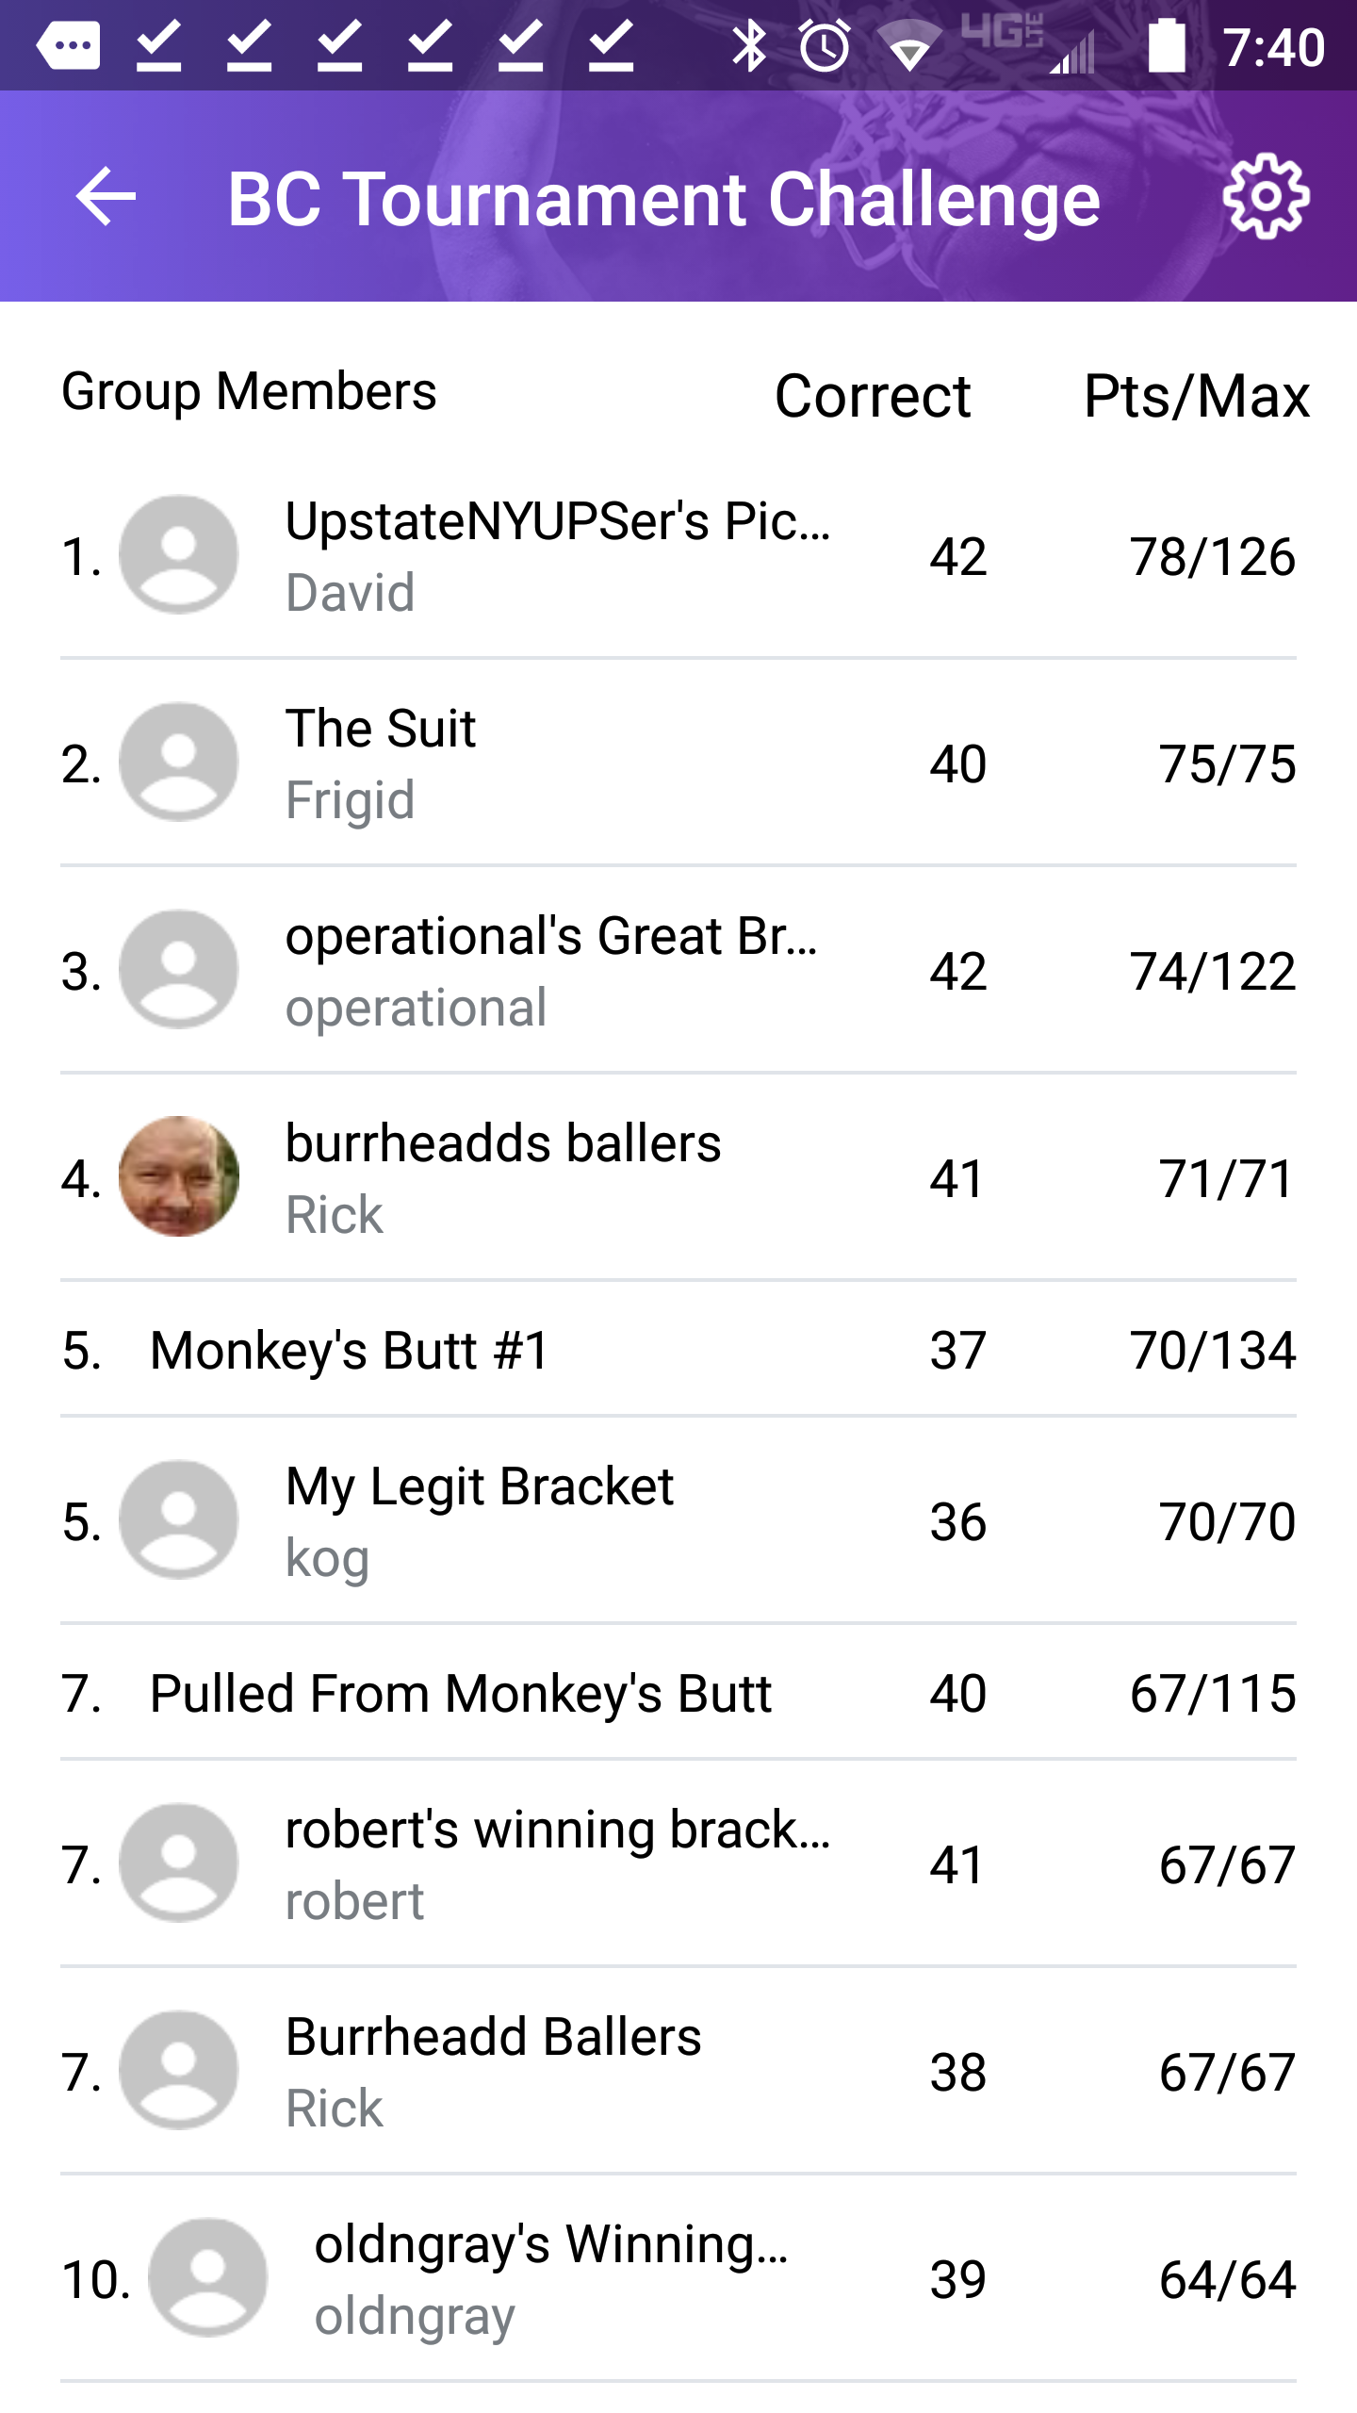Select Pulled From Monkey's Butt row
This screenshot has width=1357, height=2413.
pyautogui.click(x=678, y=1692)
